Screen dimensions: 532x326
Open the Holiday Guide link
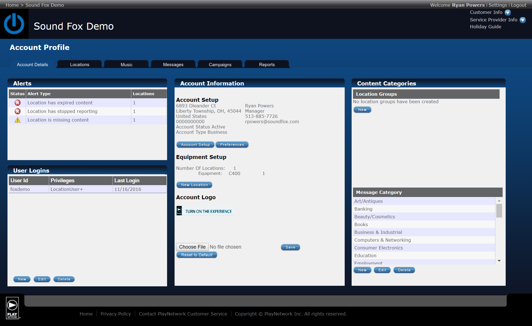[485, 27]
